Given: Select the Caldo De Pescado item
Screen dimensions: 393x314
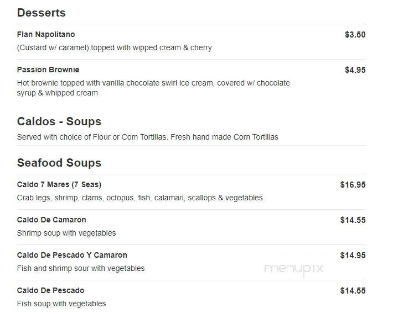Looking at the screenshot, I should [50, 290].
